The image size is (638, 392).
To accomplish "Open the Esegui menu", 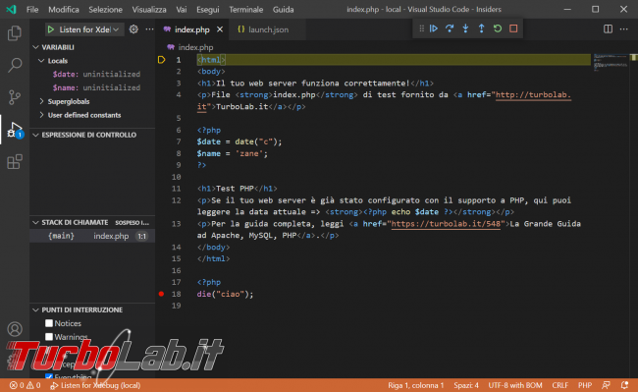I will coord(207,9).
